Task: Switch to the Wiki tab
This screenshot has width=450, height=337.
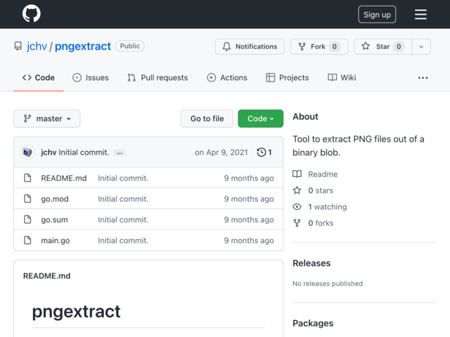Action: point(342,77)
